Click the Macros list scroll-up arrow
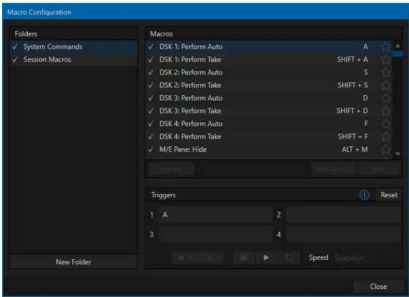This screenshot has width=409, height=297. click(398, 46)
